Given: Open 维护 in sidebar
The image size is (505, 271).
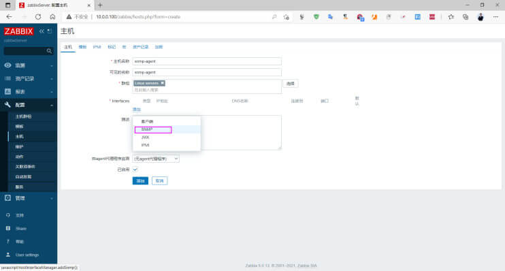Looking at the screenshot, I should point(19,146).
